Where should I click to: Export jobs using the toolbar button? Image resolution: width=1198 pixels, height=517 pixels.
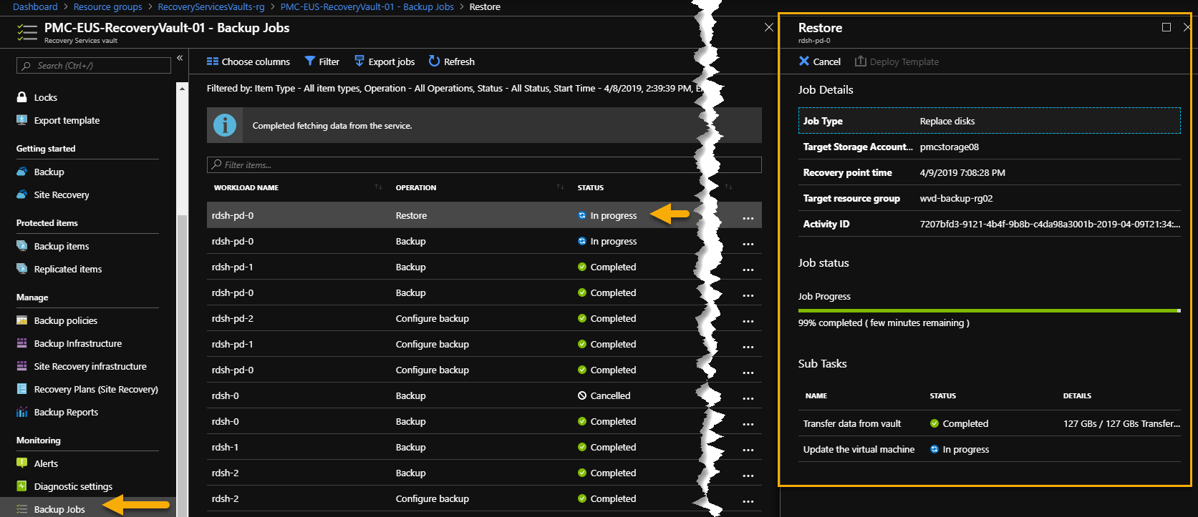(x=385, y=61)
